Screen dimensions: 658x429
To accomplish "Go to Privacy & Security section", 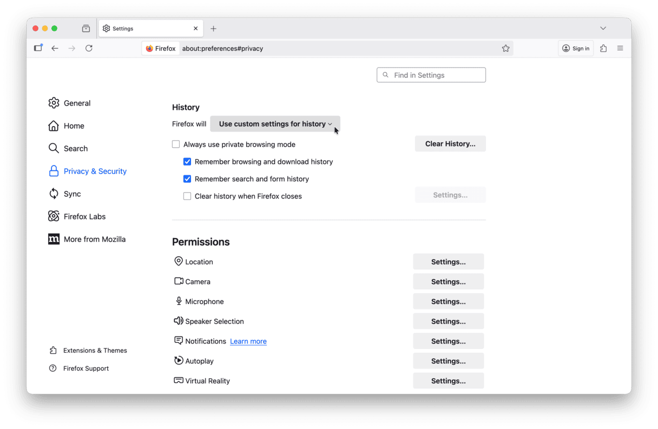I will click(x=95, y=171).
